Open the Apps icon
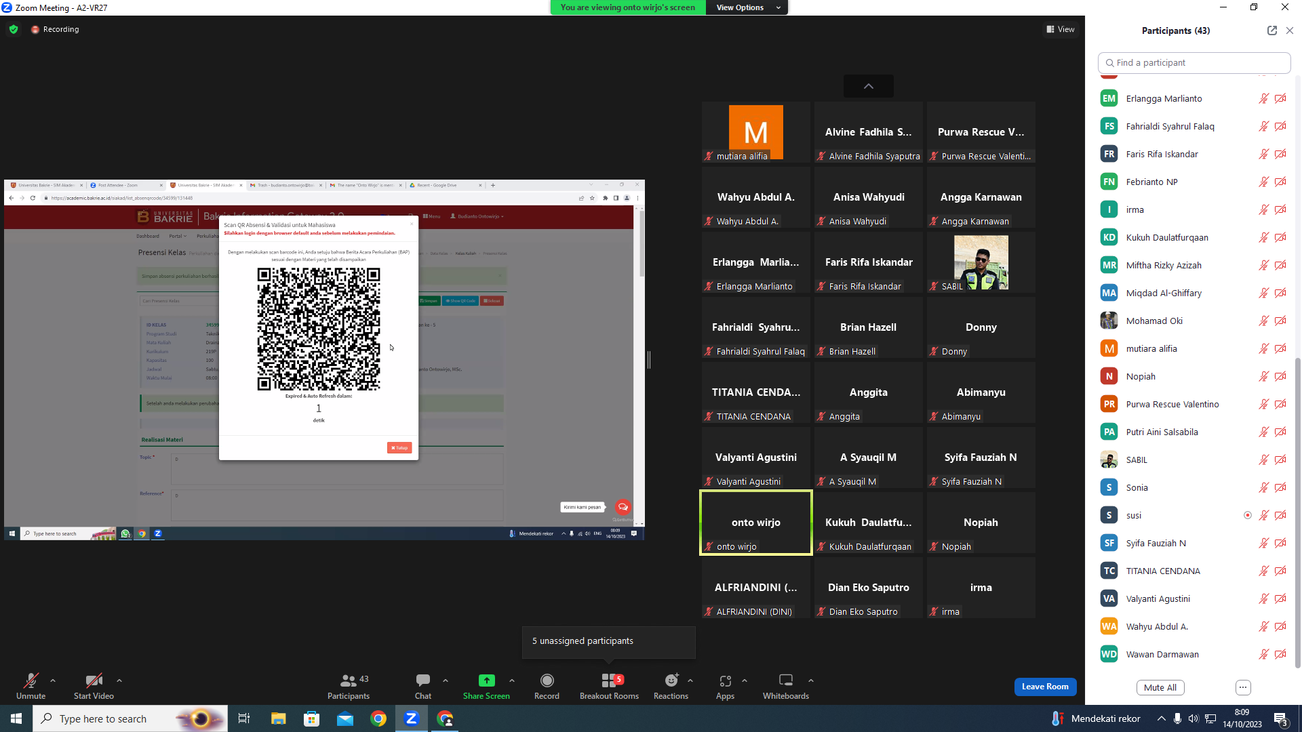 pyautogui.click(x=725, y=680)
